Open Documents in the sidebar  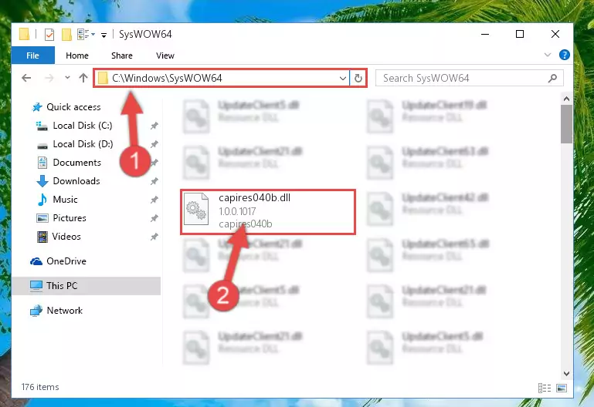[x=69, y=163]
